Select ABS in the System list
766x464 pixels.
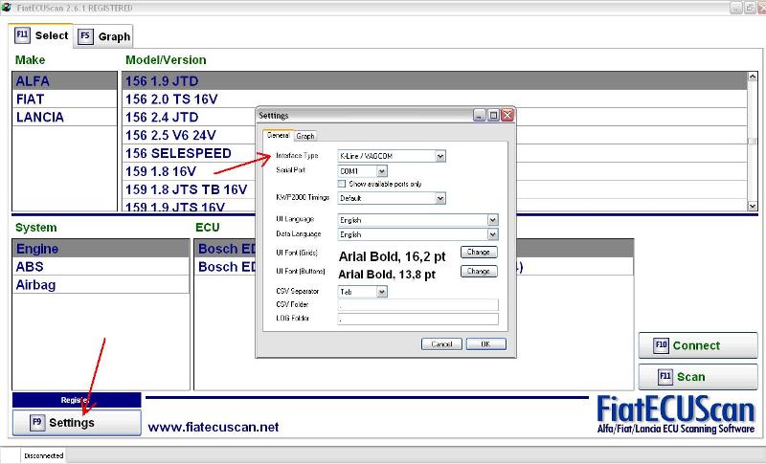(101, 266)
